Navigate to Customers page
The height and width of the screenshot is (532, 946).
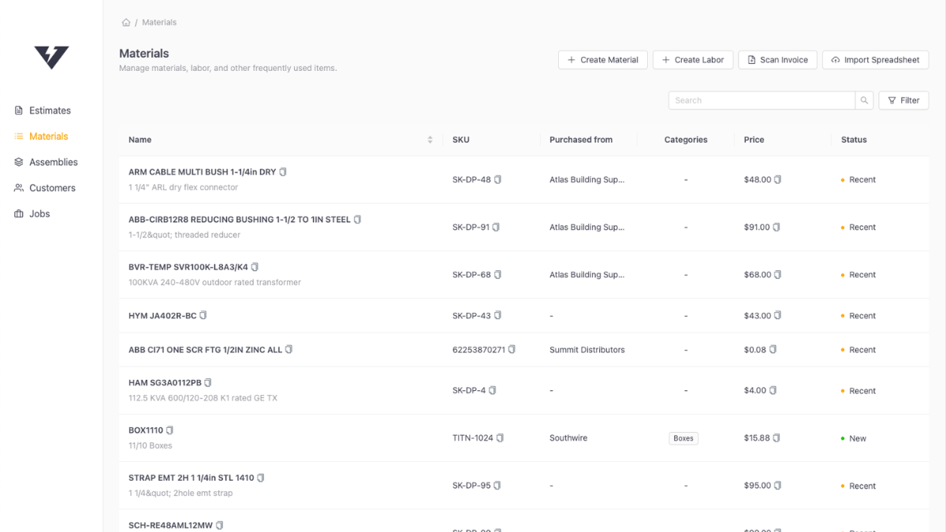(52, 188)
